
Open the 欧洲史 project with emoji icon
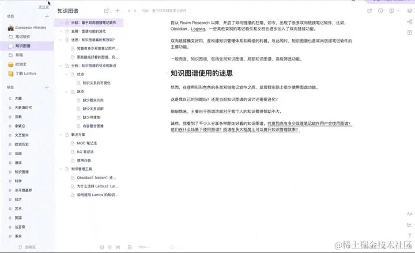click(x=17, y=64)
